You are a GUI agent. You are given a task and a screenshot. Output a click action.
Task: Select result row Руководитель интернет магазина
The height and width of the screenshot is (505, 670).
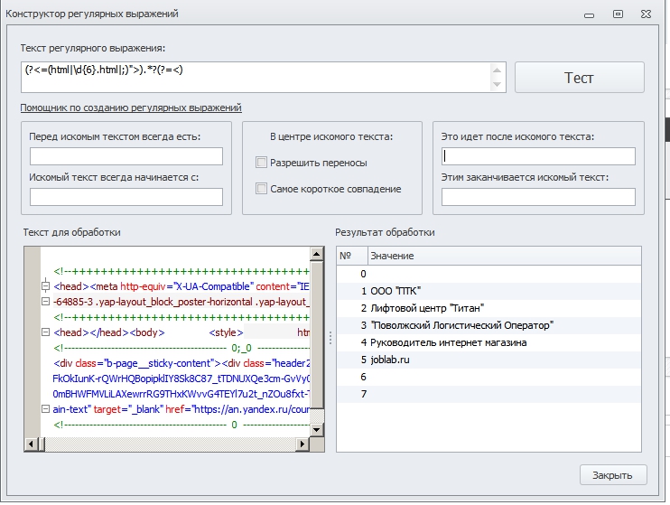pyautogui.click(x=489, y=342)
